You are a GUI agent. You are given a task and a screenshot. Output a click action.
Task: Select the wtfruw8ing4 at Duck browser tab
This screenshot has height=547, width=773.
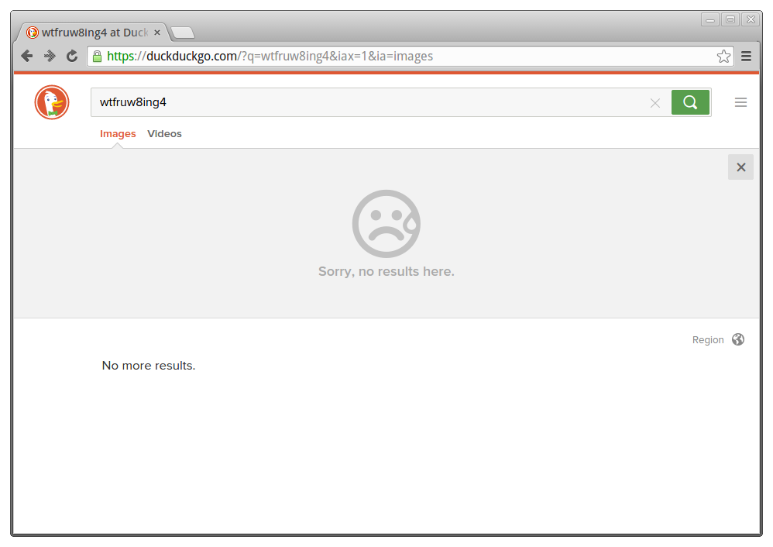[94, 33]
